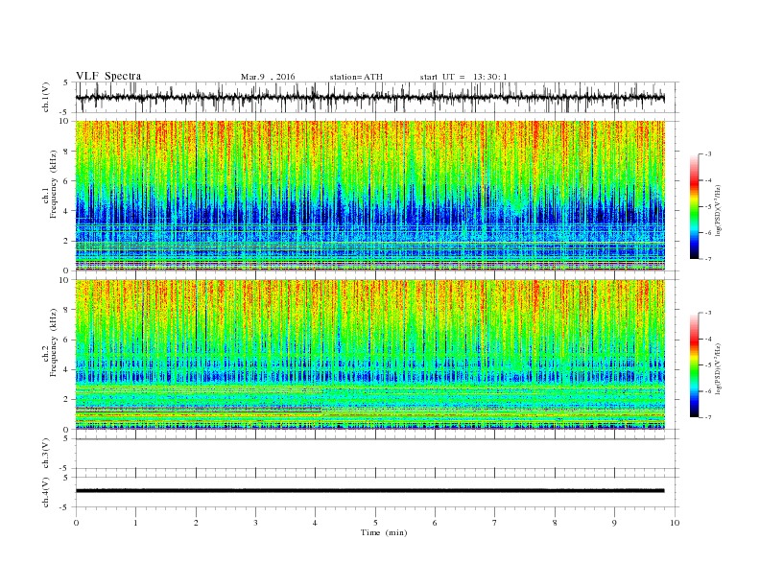Click the '-7' value on the lower colorbar
Screen dimensions: 760x587
coord(707,417)
